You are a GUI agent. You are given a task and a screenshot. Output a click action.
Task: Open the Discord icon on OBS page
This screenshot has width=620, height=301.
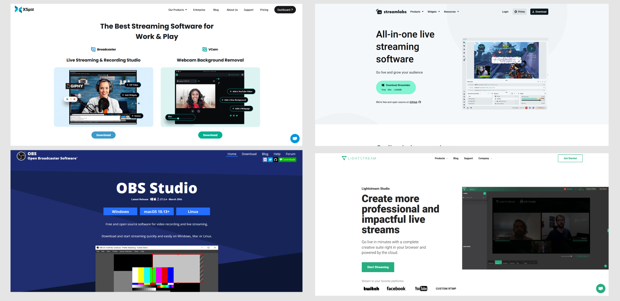(265, 160)
